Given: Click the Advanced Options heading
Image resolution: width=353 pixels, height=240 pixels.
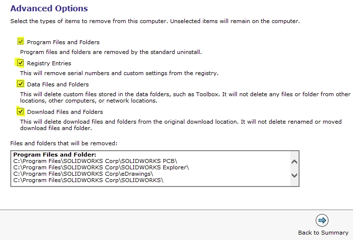Looking at the screenshot, I should coord(49,8).
